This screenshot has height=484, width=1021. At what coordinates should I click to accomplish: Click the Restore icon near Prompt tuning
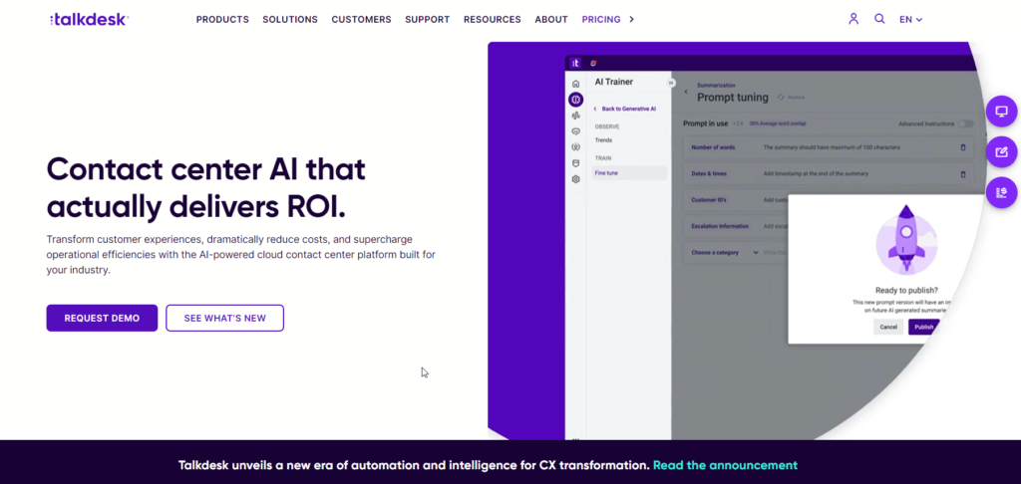click(x=781, y=97)
